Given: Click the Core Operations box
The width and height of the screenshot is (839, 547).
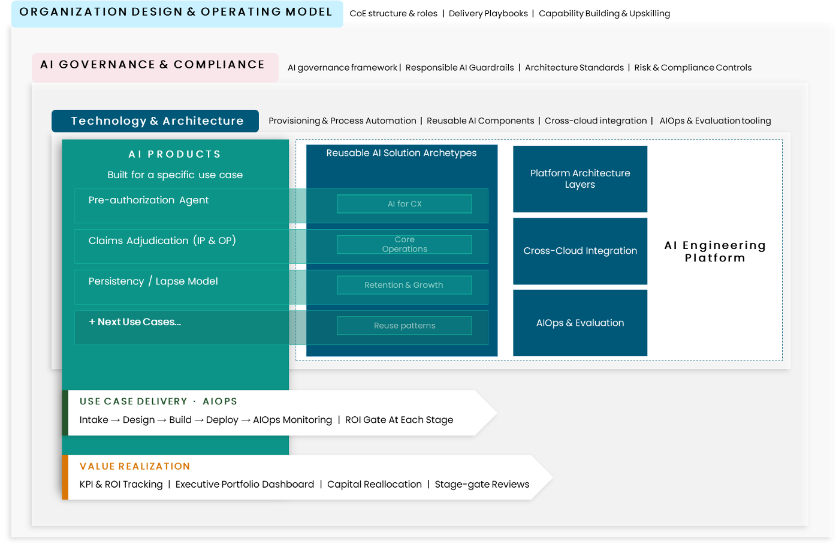Looking at the screenshot, I should click(x=405, y=244).
